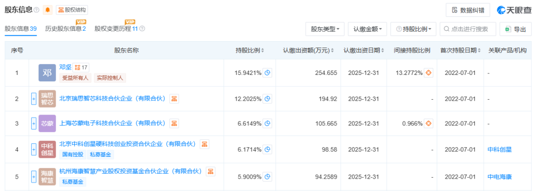Image resolution: width=536 pixels, height=191 pixels.
Task: Click pie chart icon beside 5.9009%
Action: 268,177
